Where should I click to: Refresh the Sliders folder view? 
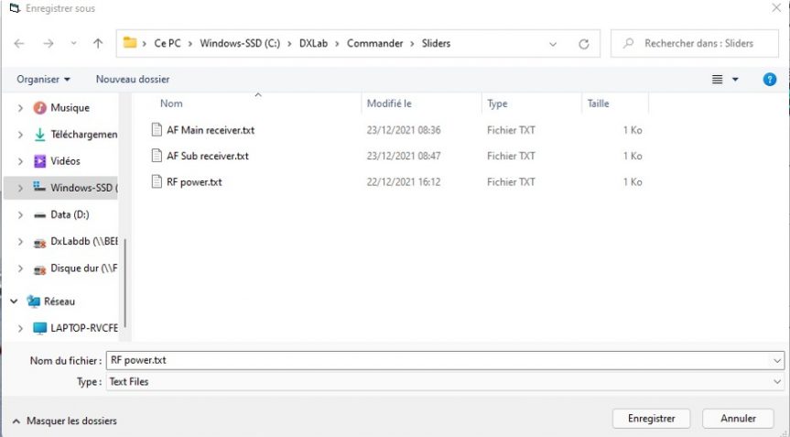tap(583, 43)
